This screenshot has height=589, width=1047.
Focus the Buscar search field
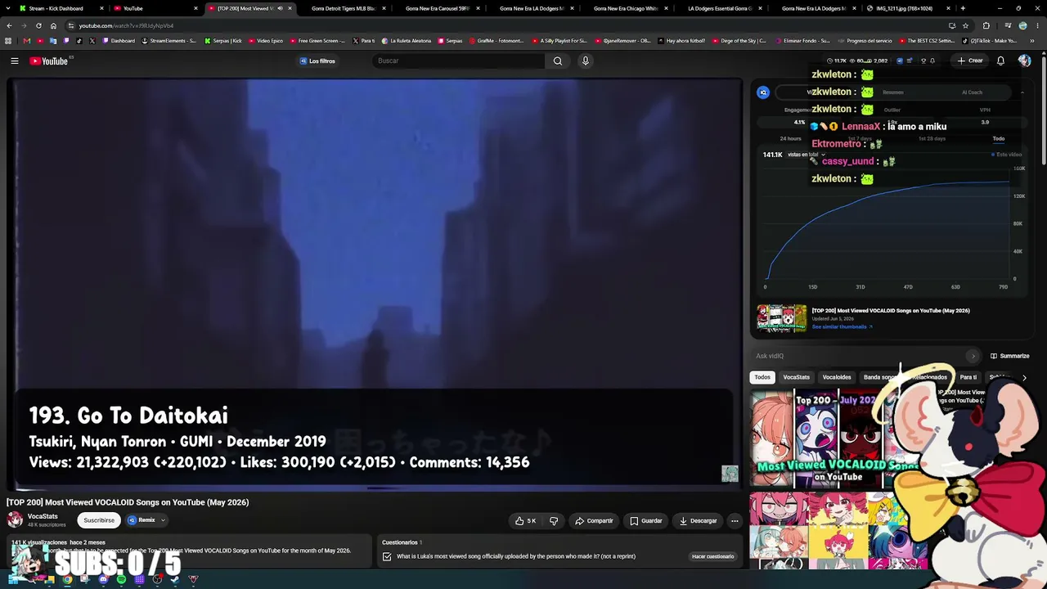click(x=459, y=61)
